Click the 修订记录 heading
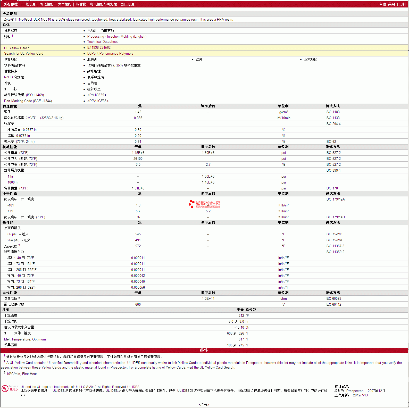 341,387
